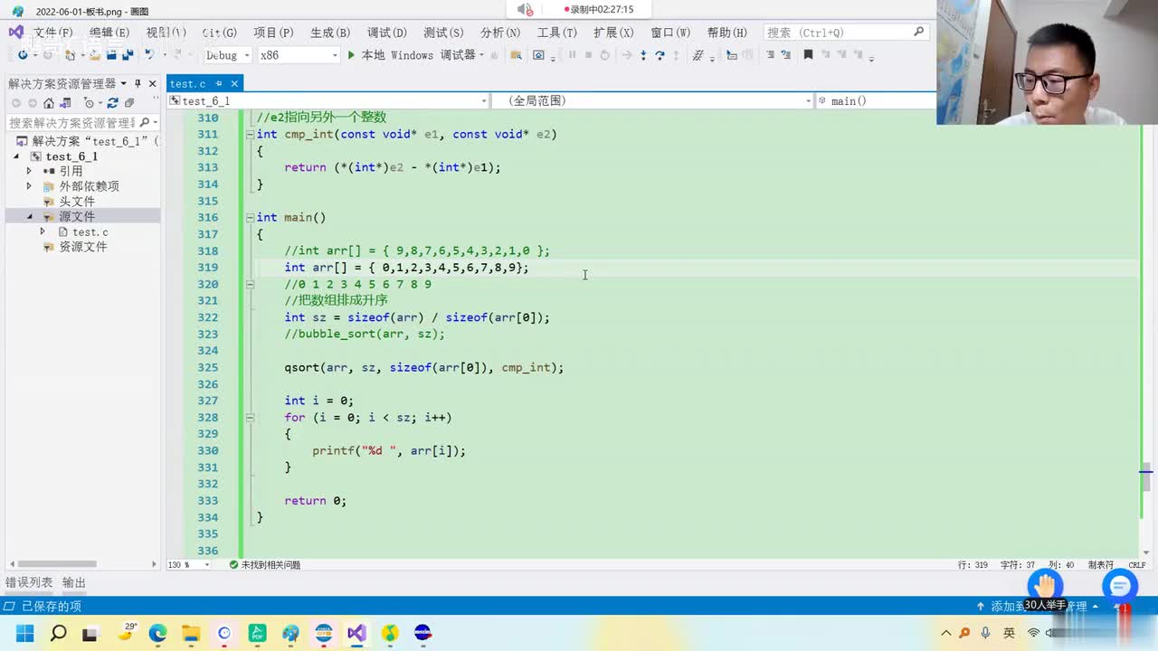Pin the test.c tab
This screenshot has width=1158, height=651.
[x=218, y=84]
